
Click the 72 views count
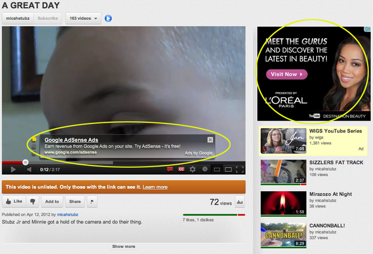coord(220,202)
